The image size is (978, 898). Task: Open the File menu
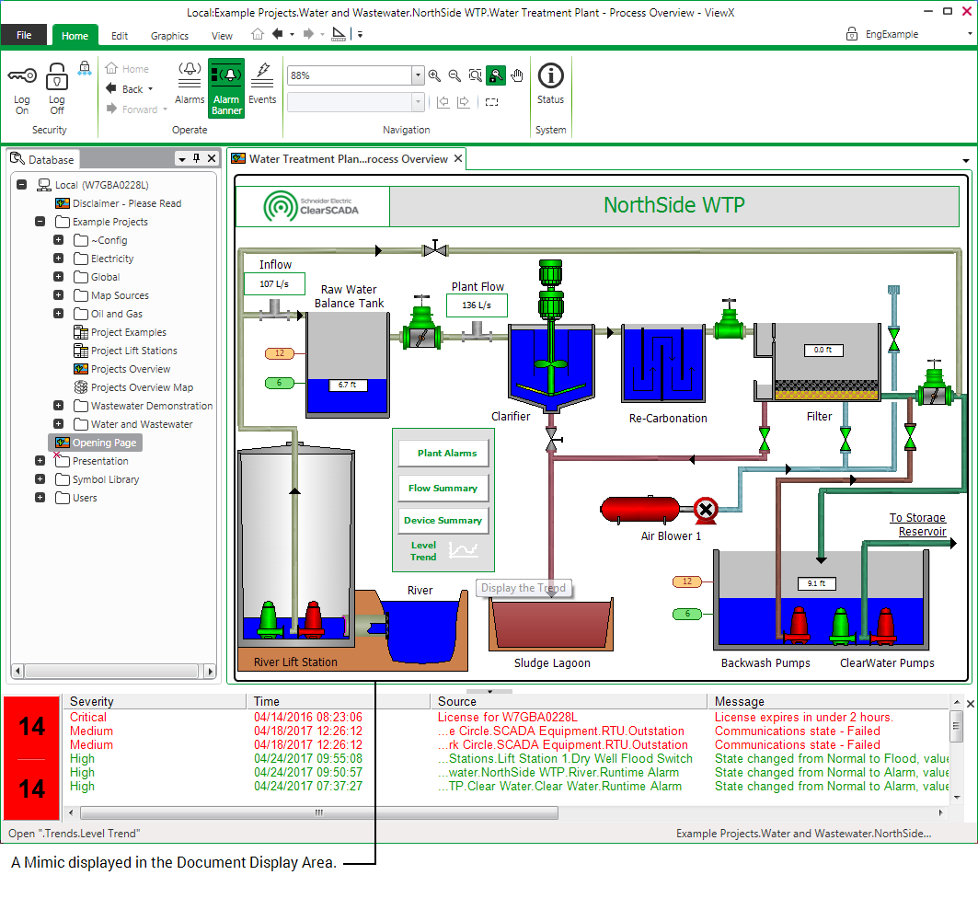pos(23,34)
